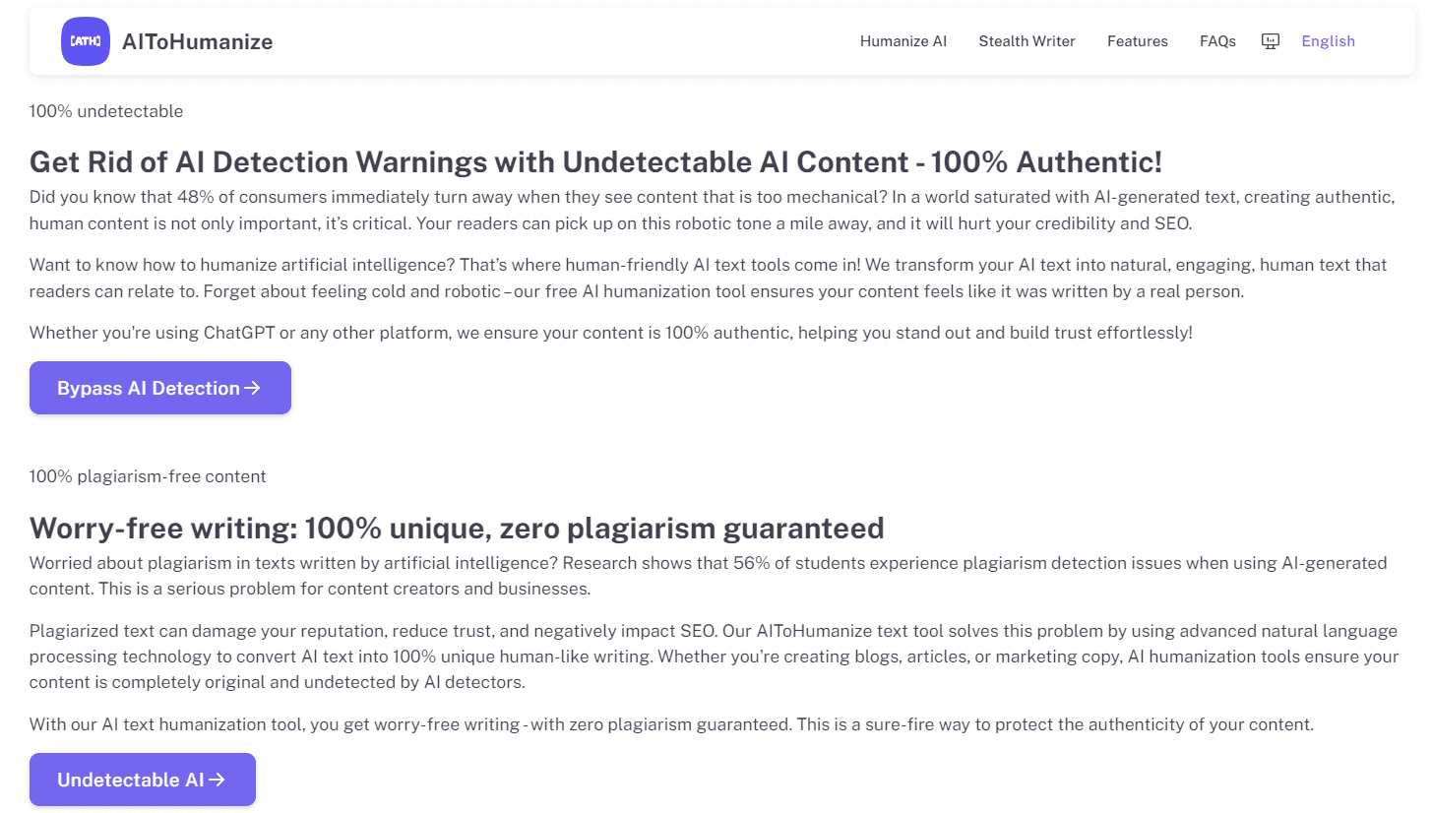Click the monitor display icon in the navbar
This screenshot has width=1432, height=813.
click(1270, 40)
